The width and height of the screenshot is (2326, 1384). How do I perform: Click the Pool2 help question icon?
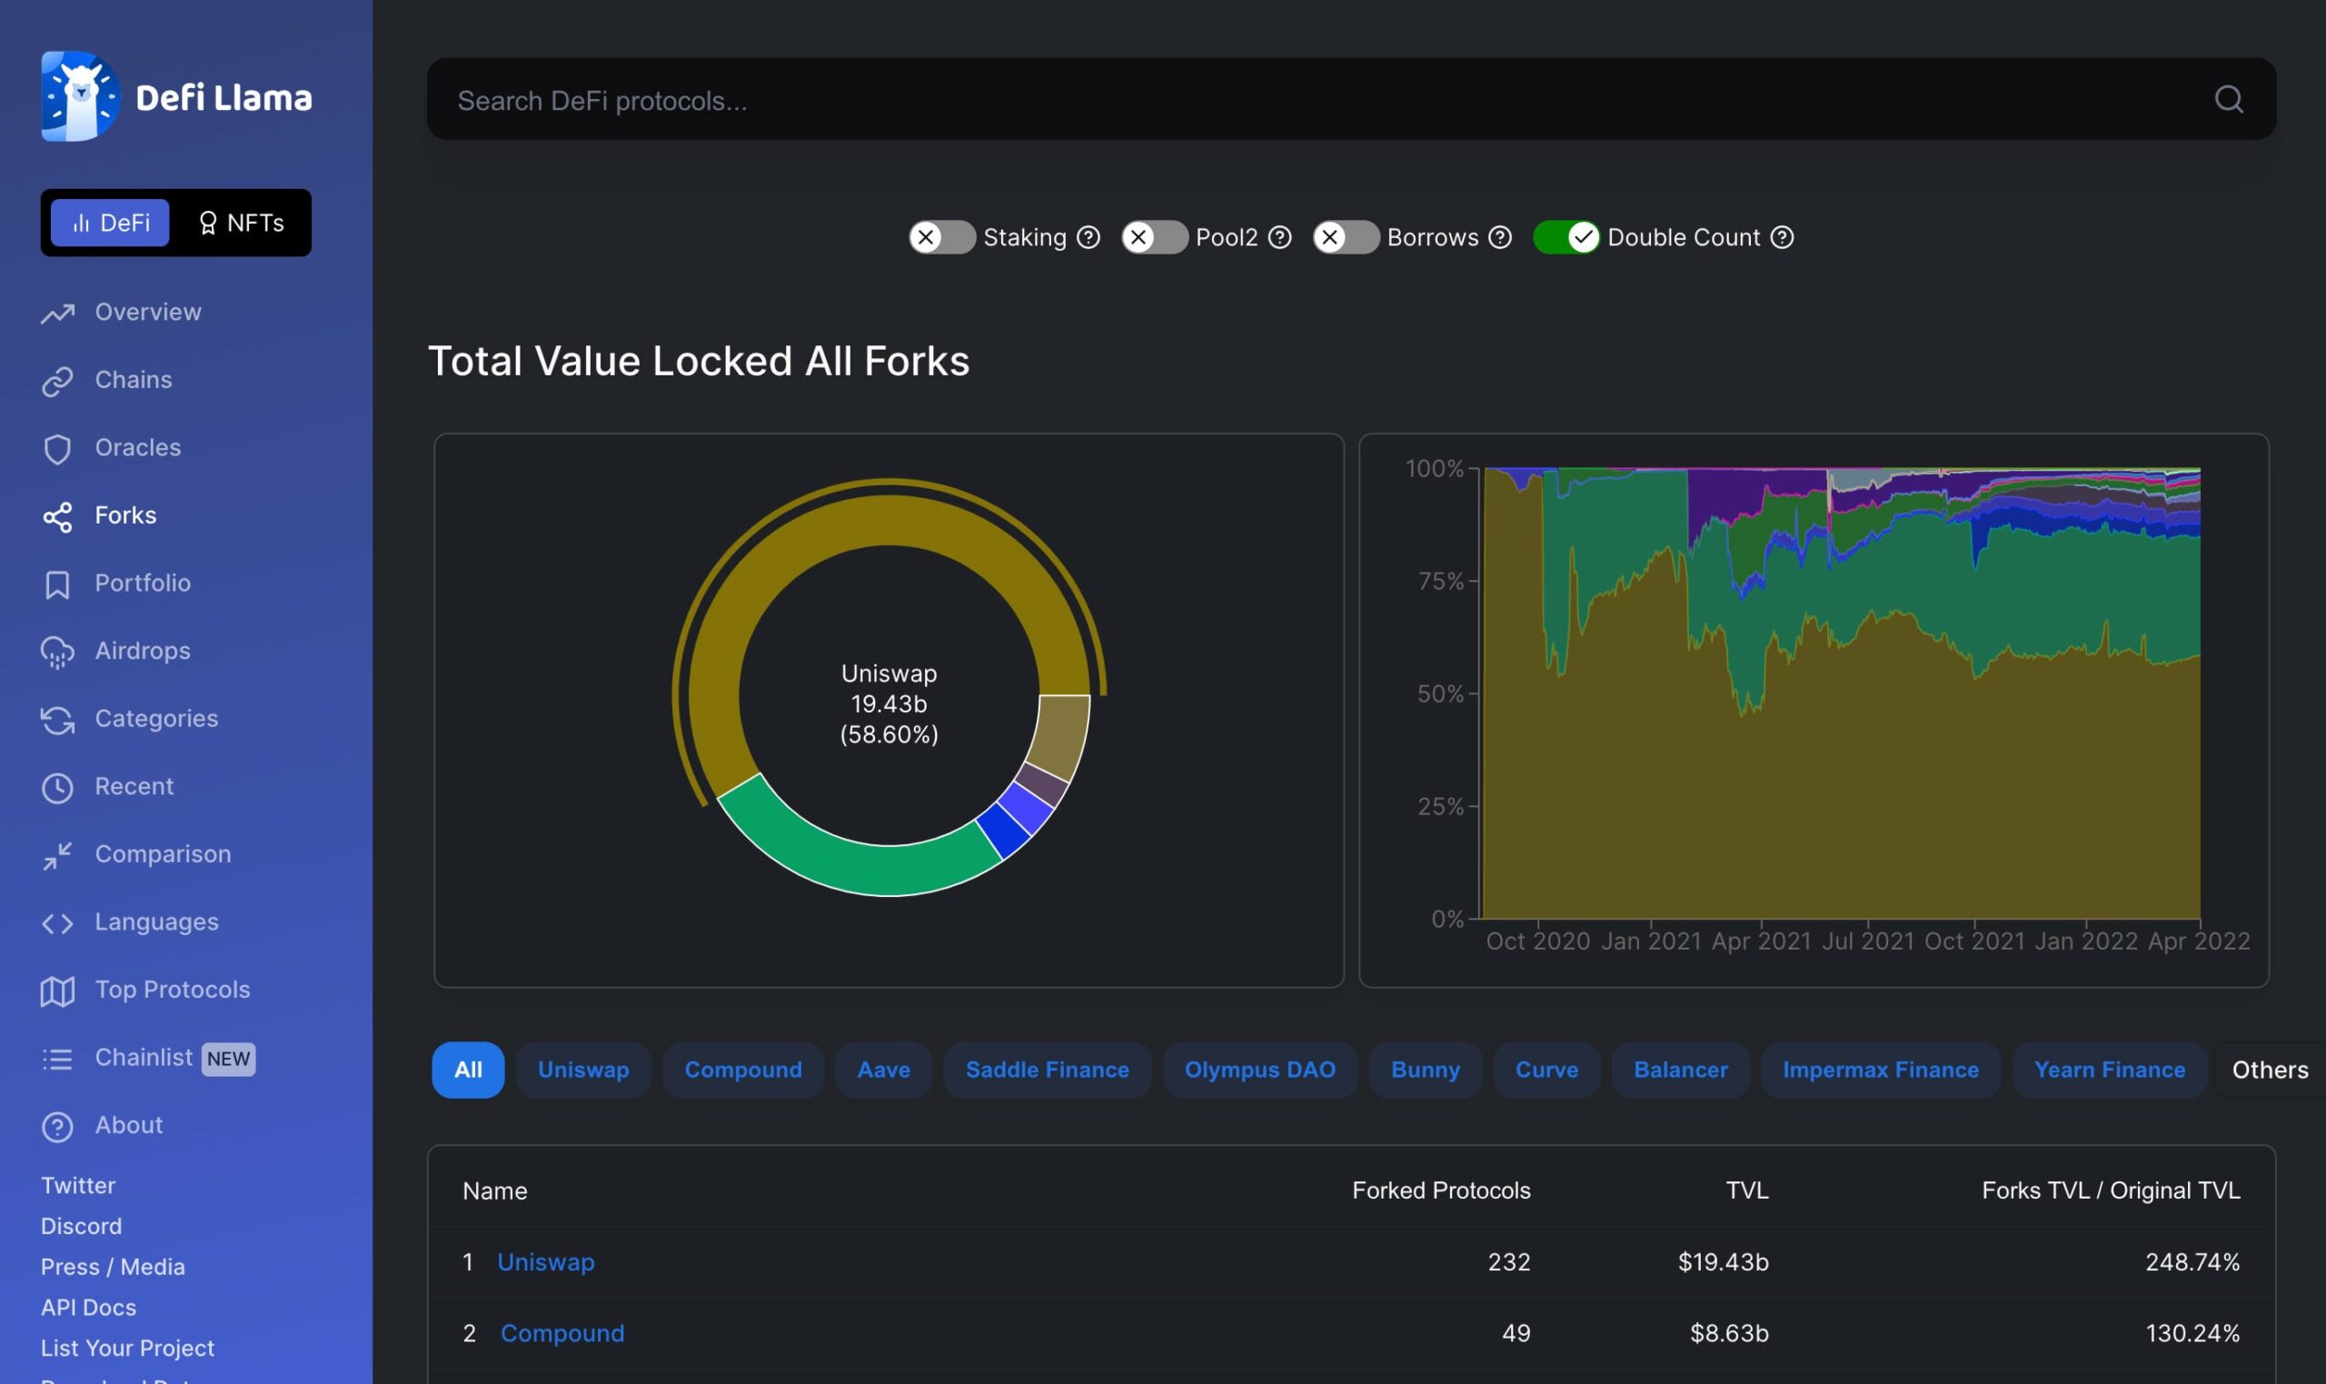1280,237
